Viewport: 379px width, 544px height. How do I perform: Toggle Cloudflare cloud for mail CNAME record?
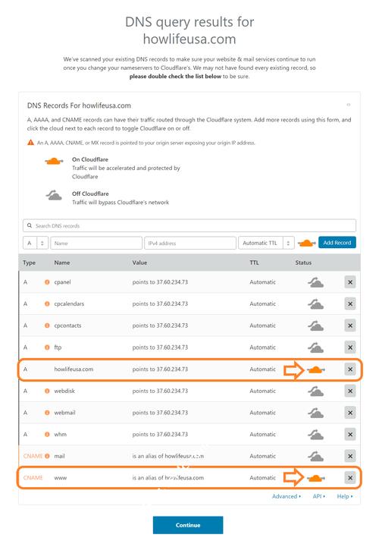315,456
